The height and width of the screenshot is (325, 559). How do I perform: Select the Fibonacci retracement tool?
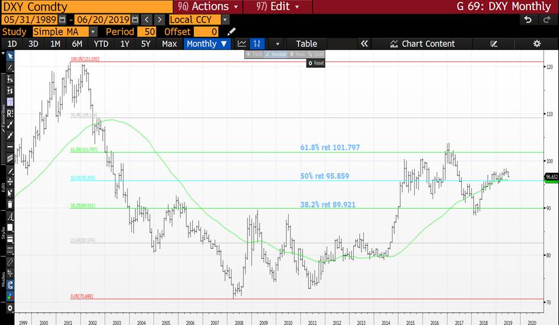(x=10, y=102)
